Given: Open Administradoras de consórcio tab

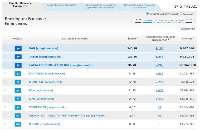Looking at the screenshot, I should [100, 6].
